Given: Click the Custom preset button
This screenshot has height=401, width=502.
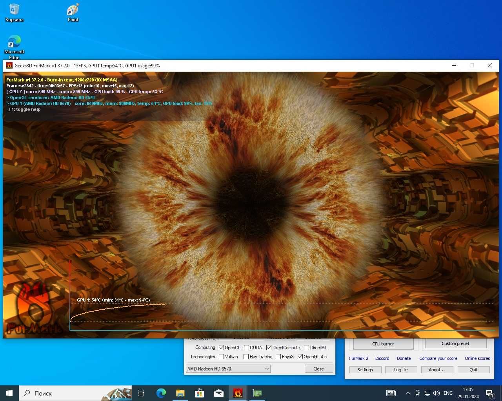Looking at the screenshot, I should pyautogui.click(x=455, y=343).
